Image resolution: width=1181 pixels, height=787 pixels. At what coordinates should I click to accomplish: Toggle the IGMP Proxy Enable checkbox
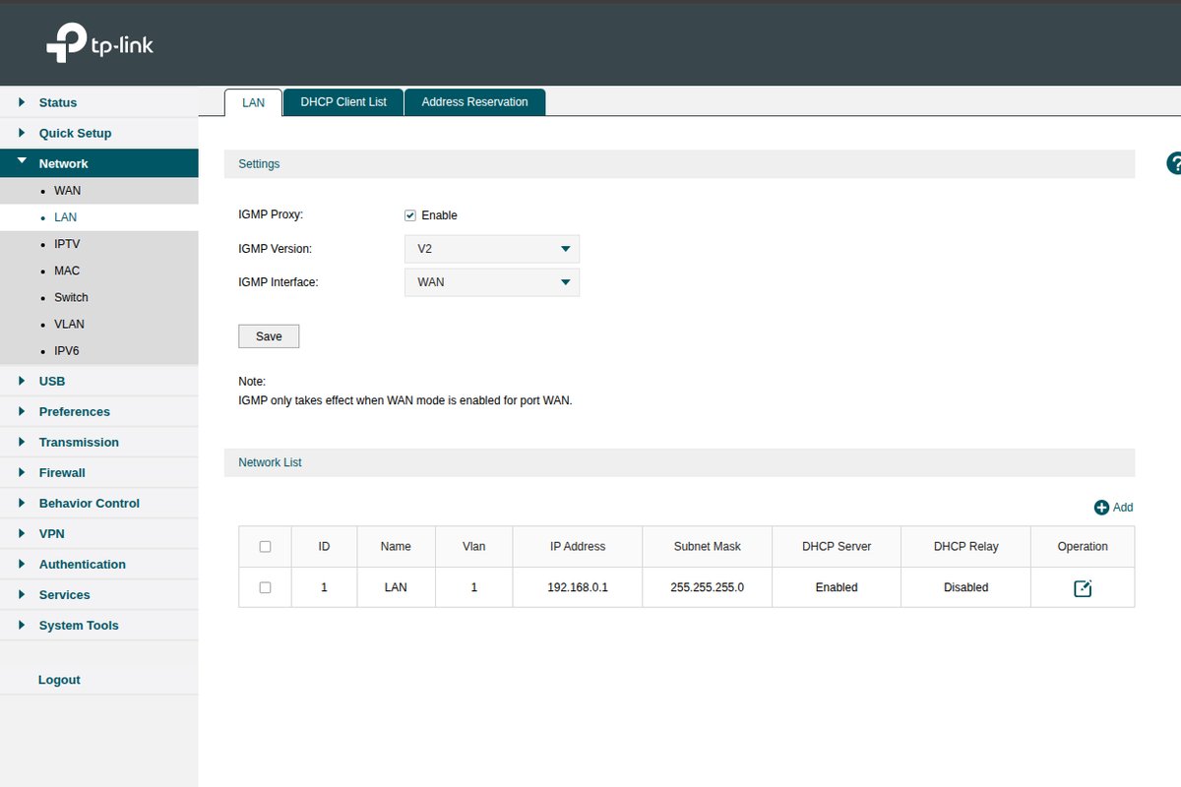click(x=410, y=215)
